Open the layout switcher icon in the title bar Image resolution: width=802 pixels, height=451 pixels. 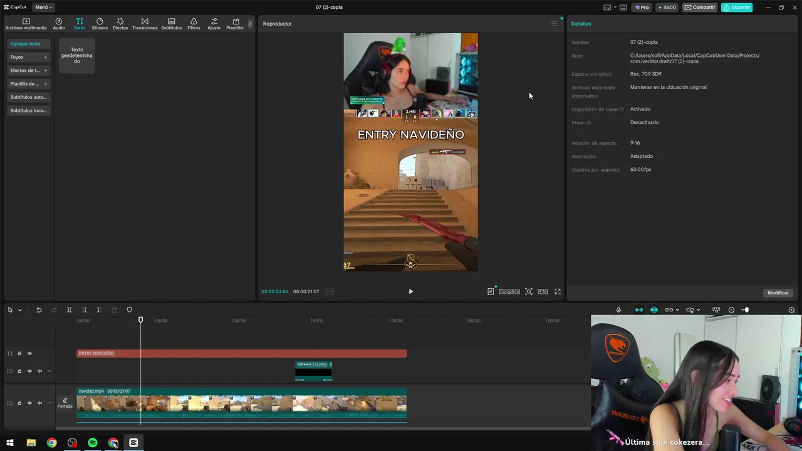tap(609, 8)
